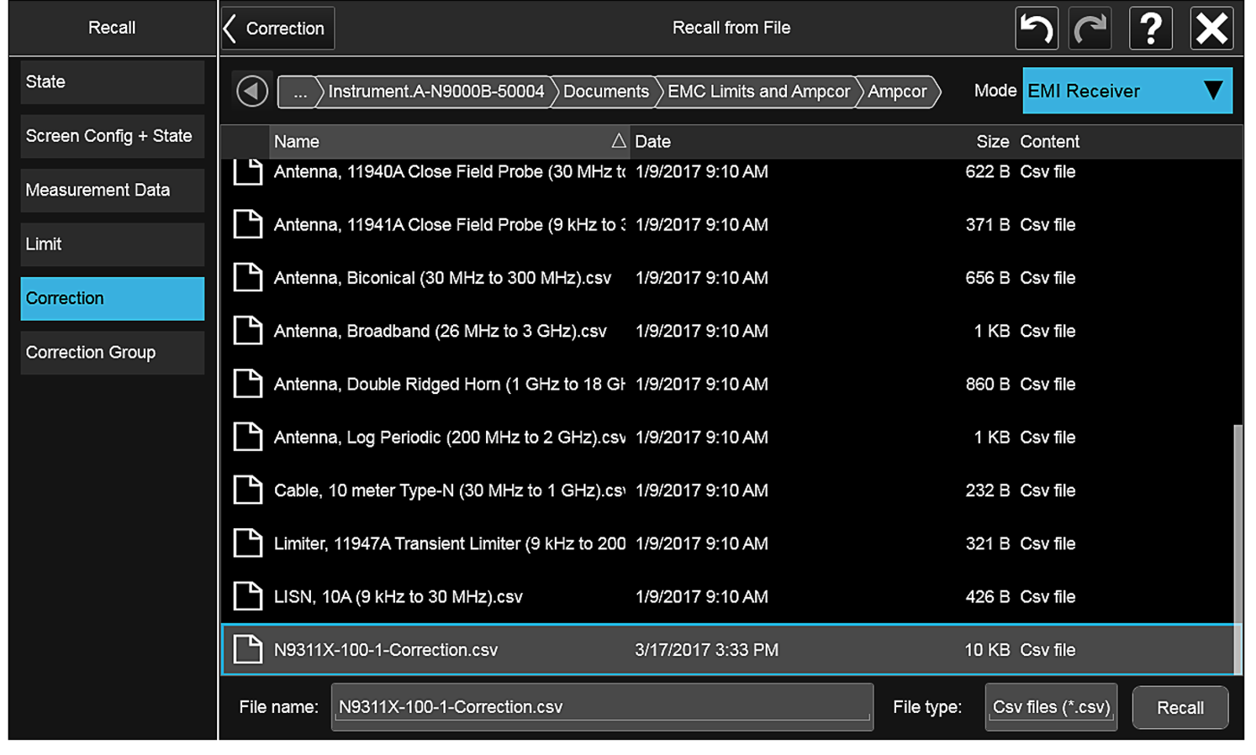Image resolution: width=1256 pixels, height=755 pixels.
Task: Select Antenna, Biconical (30 MHz to 300 MHz).csv
Action: coord(443,278)
